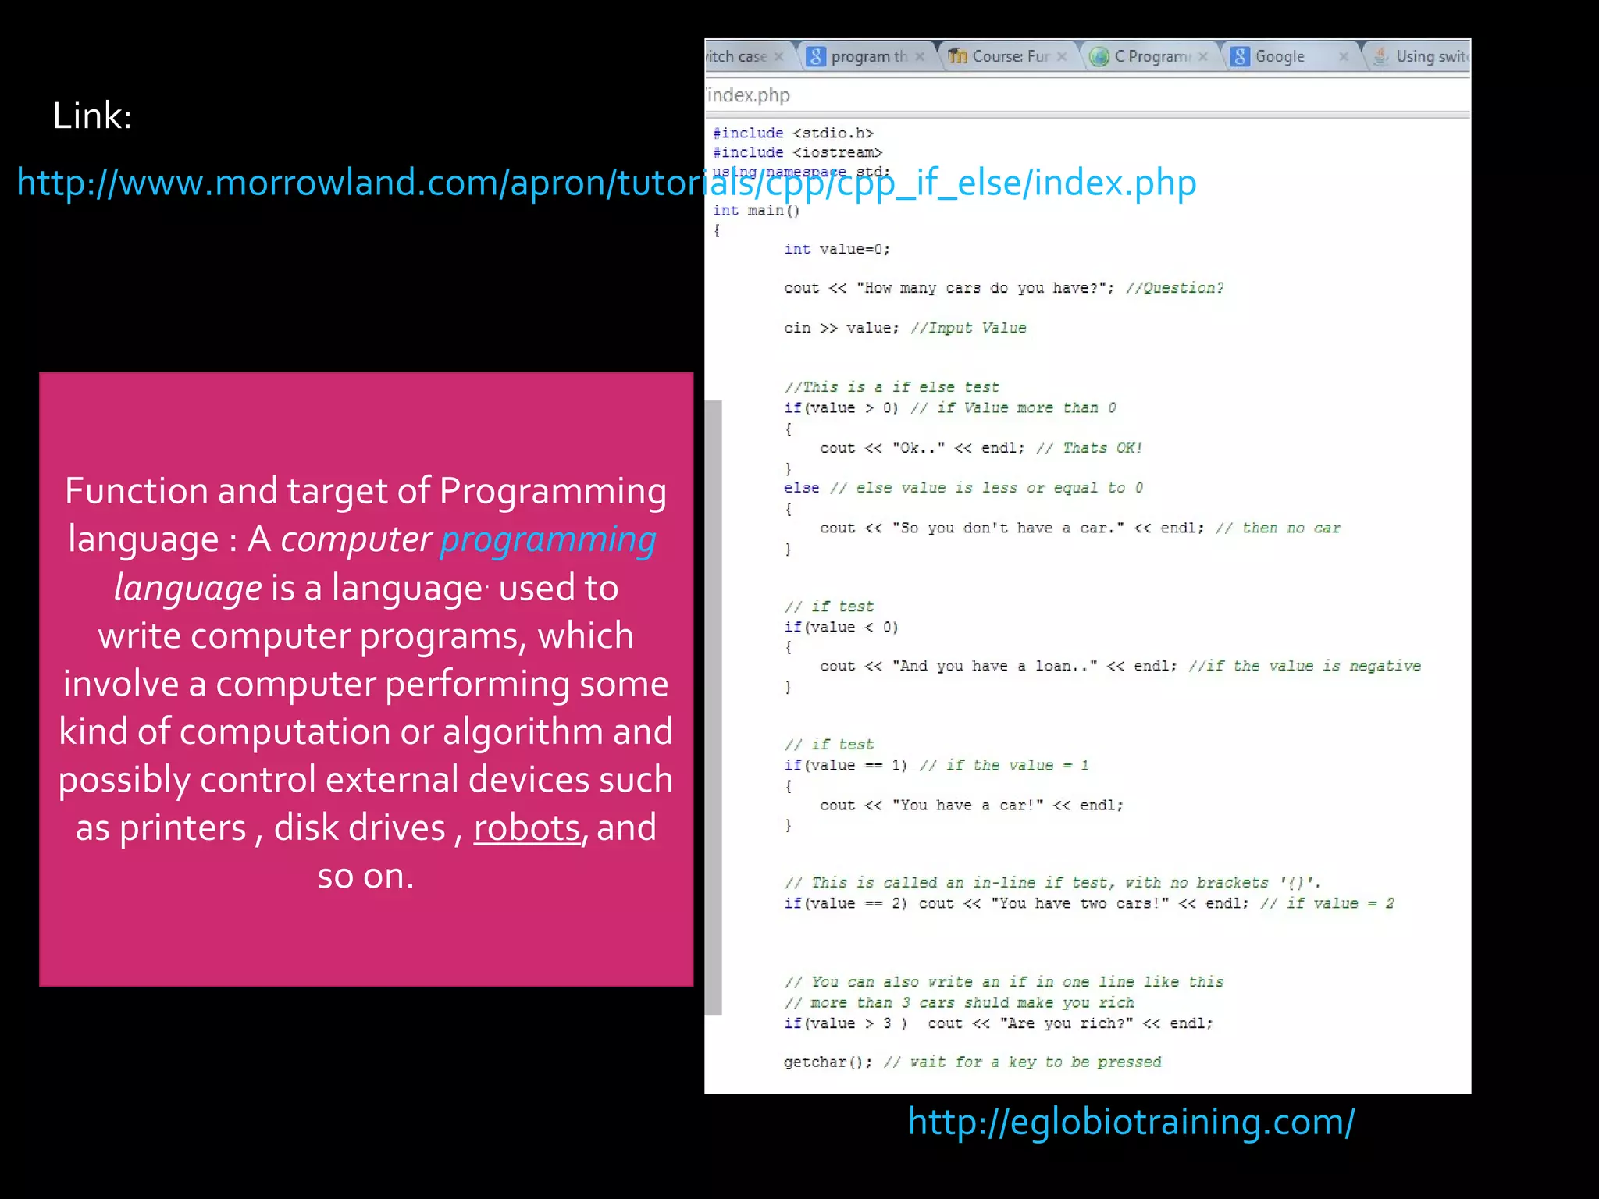Click the in-line if test comment line
Image resolution: width=1599 pixels, height=1199 pixels.
[x=1052, y=883]
